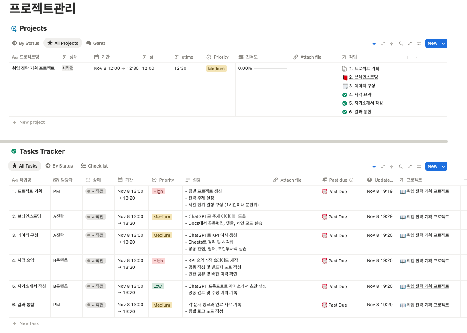The width and height of the screenshot is (467, 333).
Task: Switch to the Gantt view tab
Action: [x=96, y=43]
